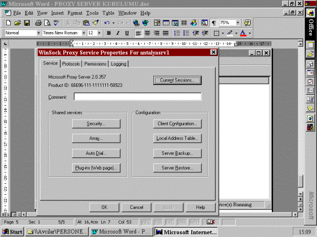Screen dimensions: 317x237
Task: Toggle Italic formatting
Action: pyautogui.click(x=118, y=33)
